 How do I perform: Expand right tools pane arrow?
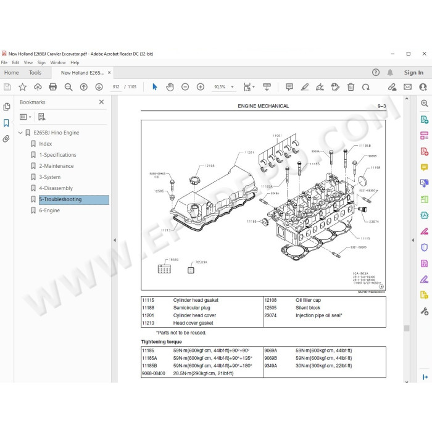(x=413, y=240)
